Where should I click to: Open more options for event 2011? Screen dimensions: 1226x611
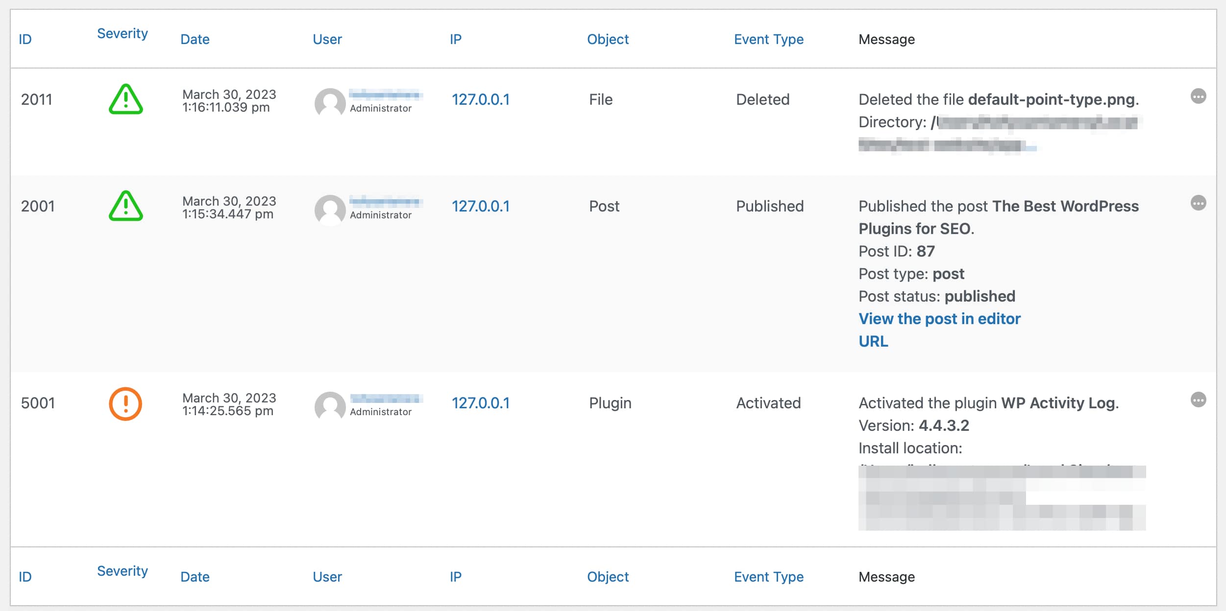point(1198,96)
